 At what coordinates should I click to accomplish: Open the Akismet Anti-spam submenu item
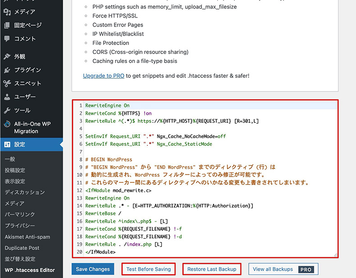[x=27, y=237]
